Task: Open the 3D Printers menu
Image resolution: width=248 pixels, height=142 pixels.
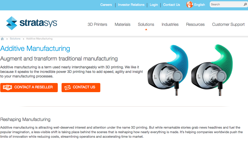Action: pyautogui.click(x=98, y=25)
